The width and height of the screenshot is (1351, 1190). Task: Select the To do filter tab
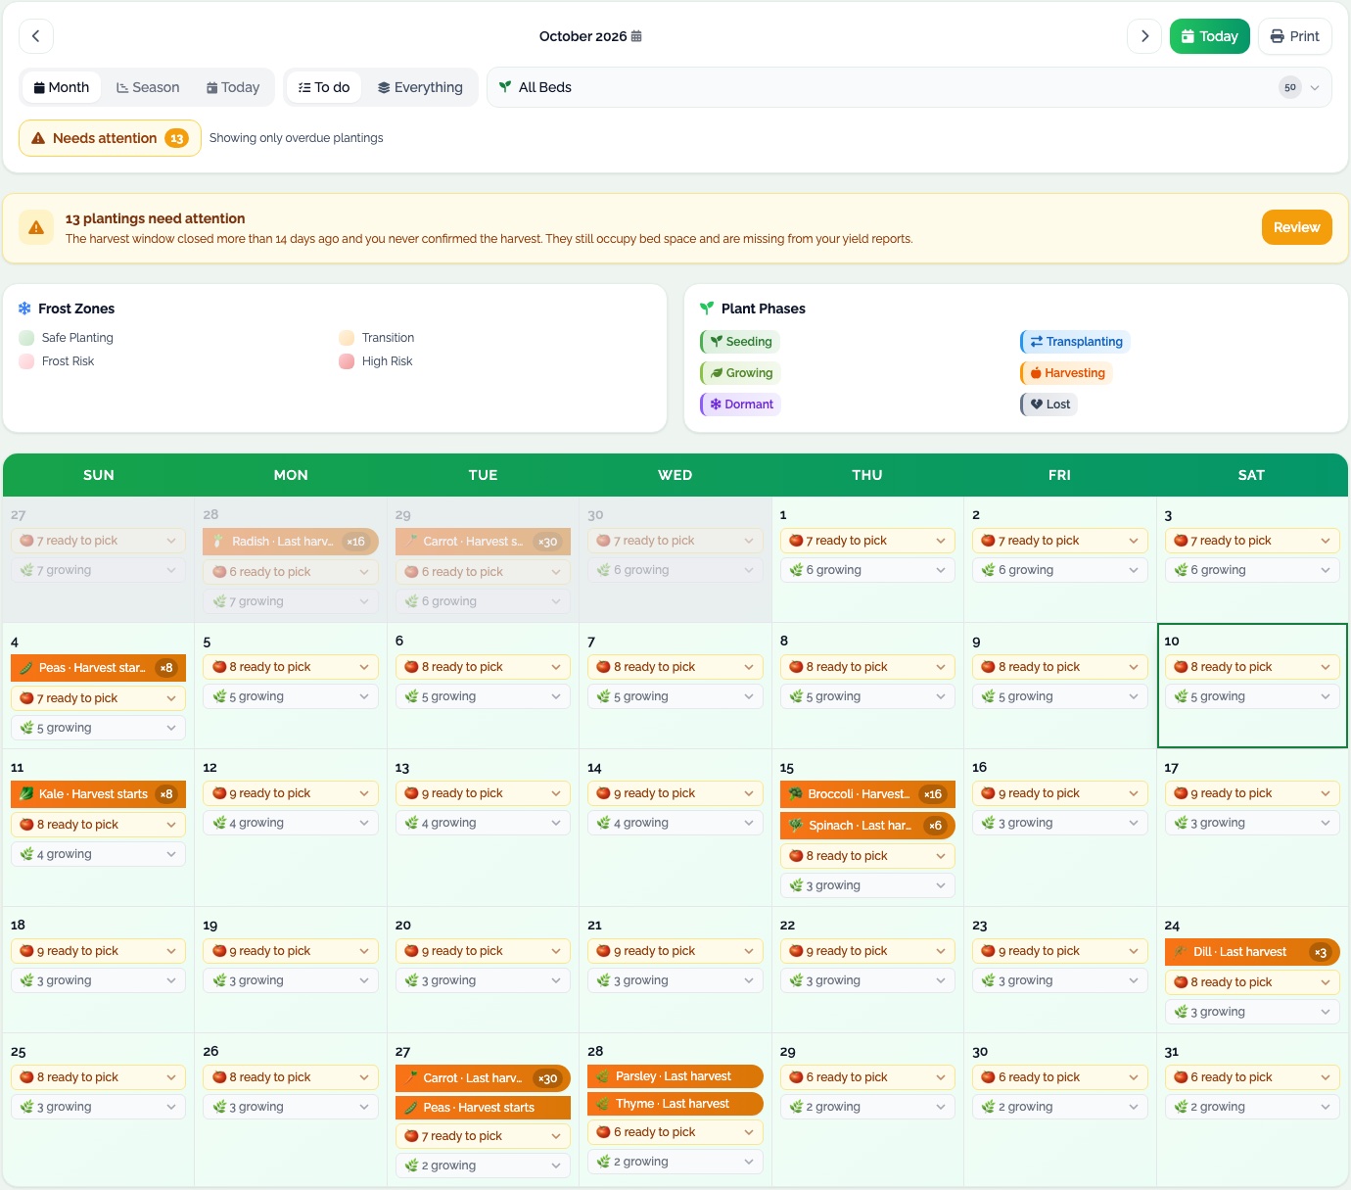324,87
